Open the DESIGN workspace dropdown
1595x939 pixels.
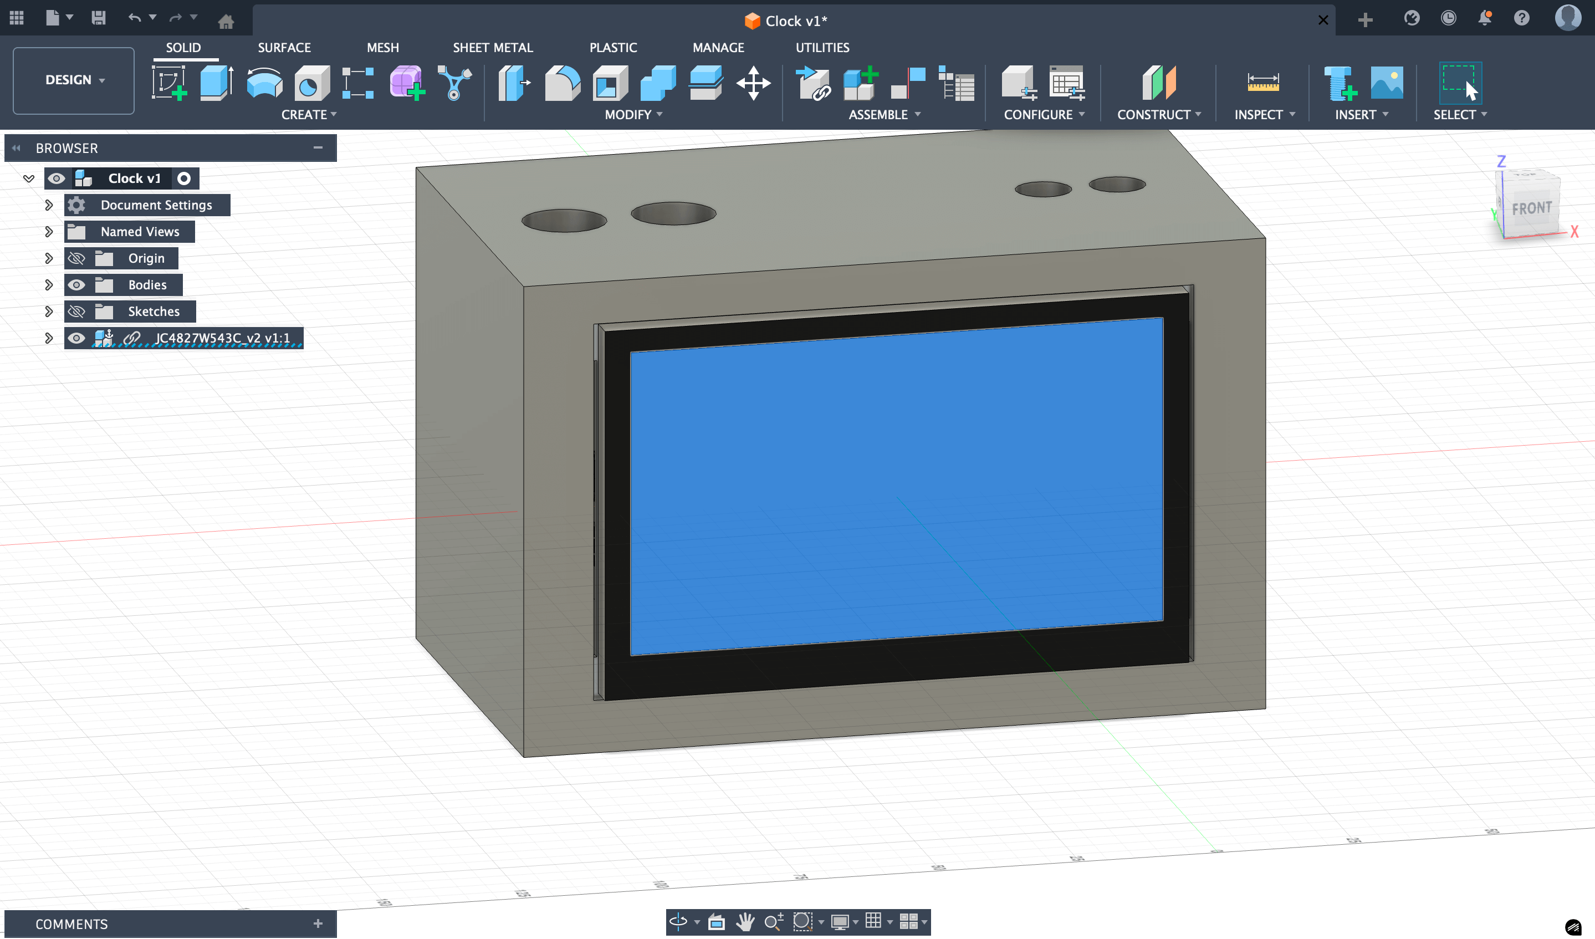click(x=74, y=80)
